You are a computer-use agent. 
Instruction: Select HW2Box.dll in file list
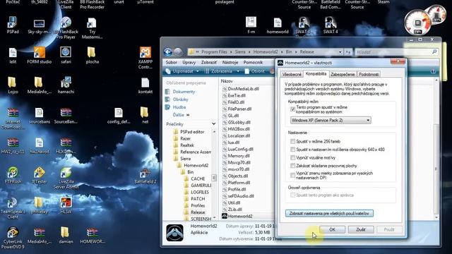(x=239, y=129)
